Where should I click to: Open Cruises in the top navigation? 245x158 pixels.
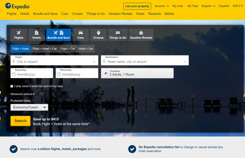coord(77,14)
